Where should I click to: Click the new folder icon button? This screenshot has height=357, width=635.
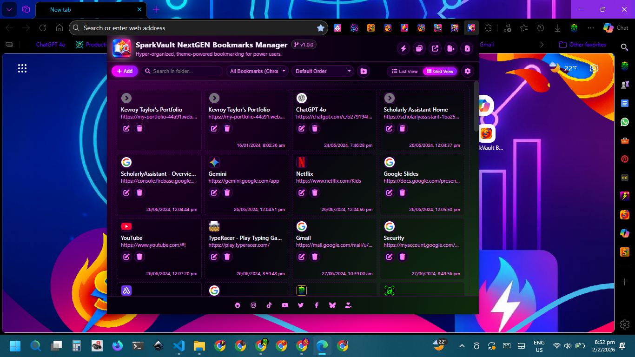(x=364, y=71)
